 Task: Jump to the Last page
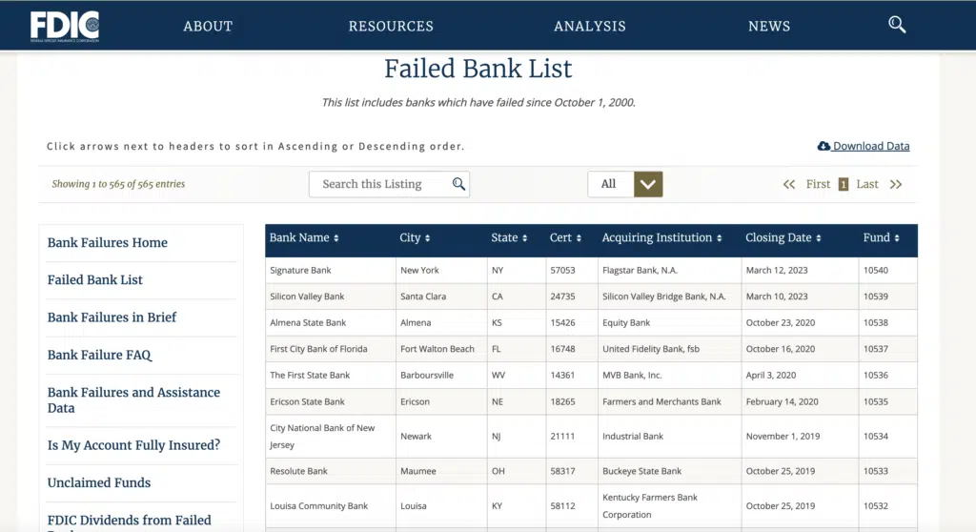click(867, 184)
